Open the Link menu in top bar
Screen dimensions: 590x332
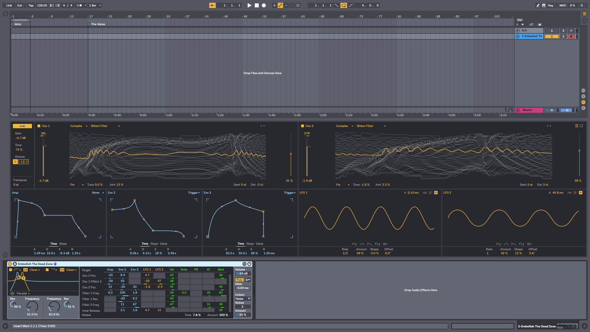pos(8,5)
